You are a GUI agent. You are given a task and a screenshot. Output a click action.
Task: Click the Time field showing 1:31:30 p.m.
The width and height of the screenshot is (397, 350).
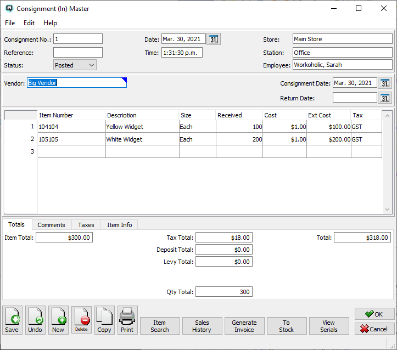point(182,53)
